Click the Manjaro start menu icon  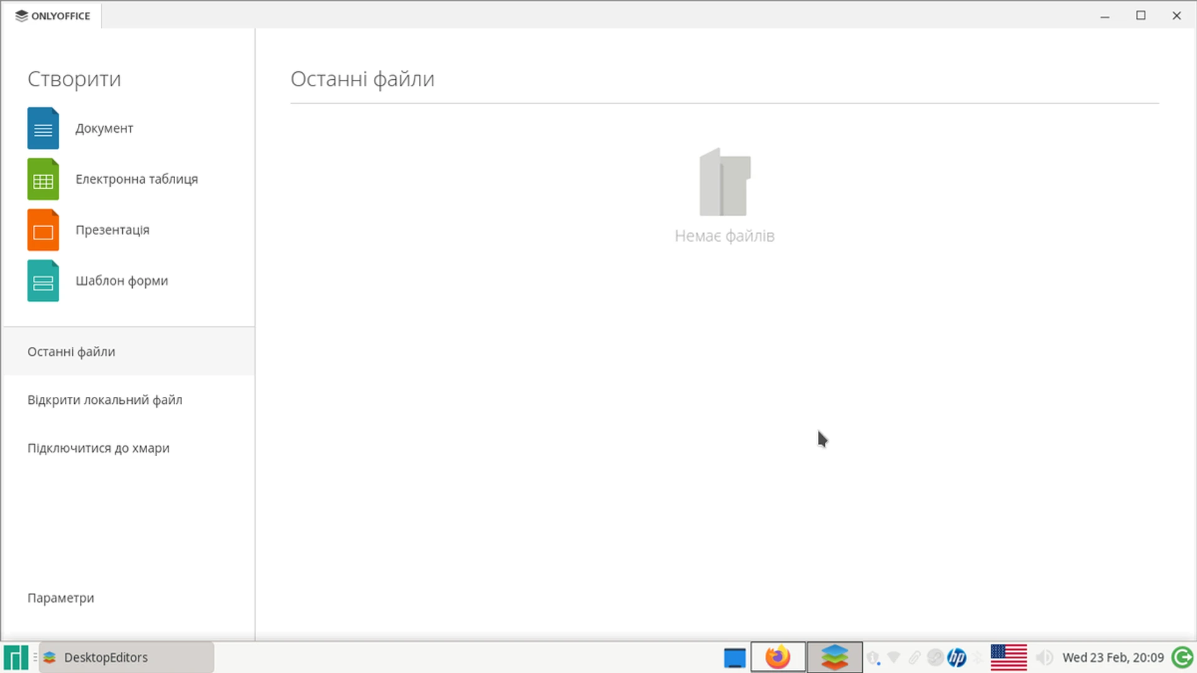click(x=16, y=657)
